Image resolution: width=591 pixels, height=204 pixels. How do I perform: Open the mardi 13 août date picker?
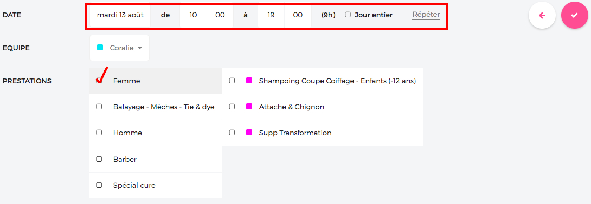120,16
